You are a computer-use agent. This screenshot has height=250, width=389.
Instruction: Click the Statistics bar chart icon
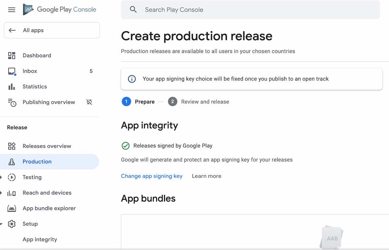pyautogui.click(x=12, y=87)
